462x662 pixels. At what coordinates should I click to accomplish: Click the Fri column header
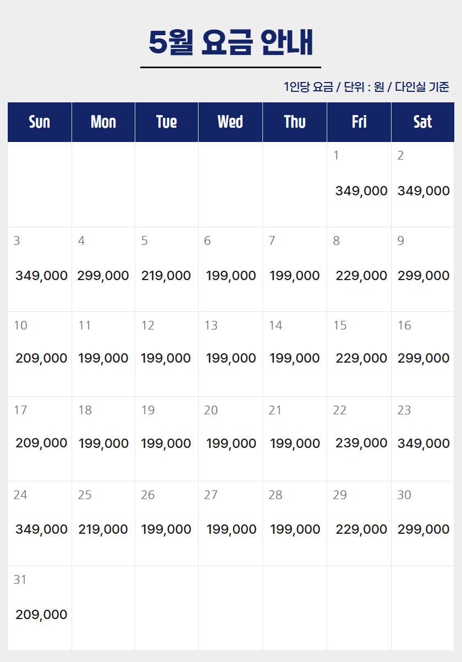pos(359,122)
